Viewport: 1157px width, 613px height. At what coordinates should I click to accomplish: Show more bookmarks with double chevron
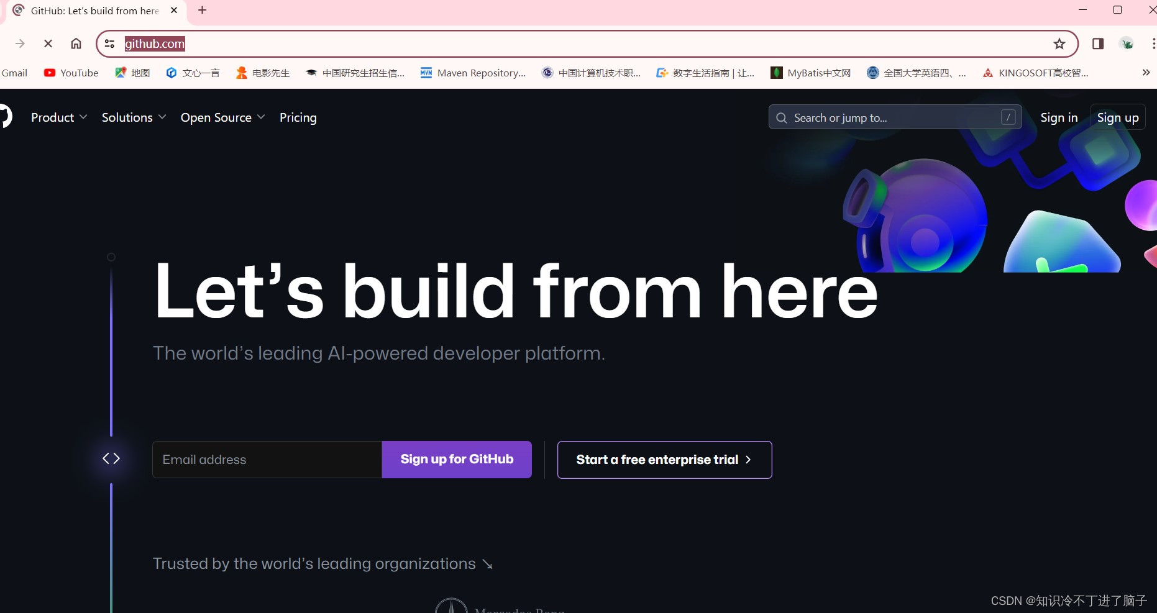[1146, 73]
